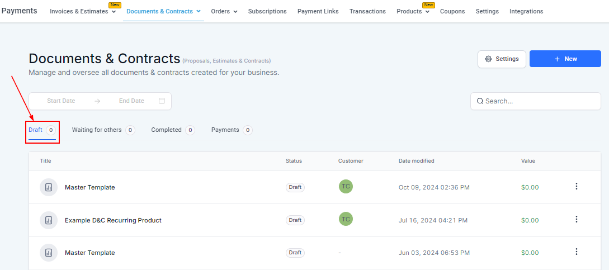Open Settings button with gear icon
Image resolution: width=609 pixels, height=270 pixels.
click(502, 59)
